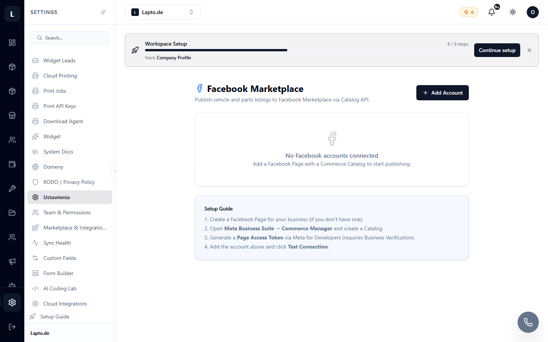Click step 4 mentioning Test Connection
Viewport: 548px width, 342px height.
coord(266,247)
